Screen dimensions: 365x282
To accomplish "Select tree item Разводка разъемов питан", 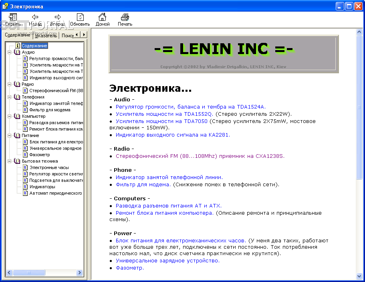I will pyautogui.click(x=56, y=123).
